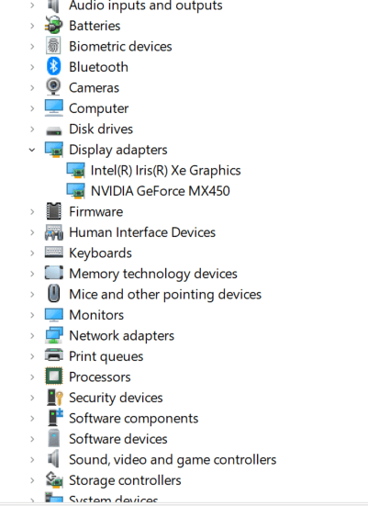
Task: Select the Biometric devices label
Action: pos(120,47)
